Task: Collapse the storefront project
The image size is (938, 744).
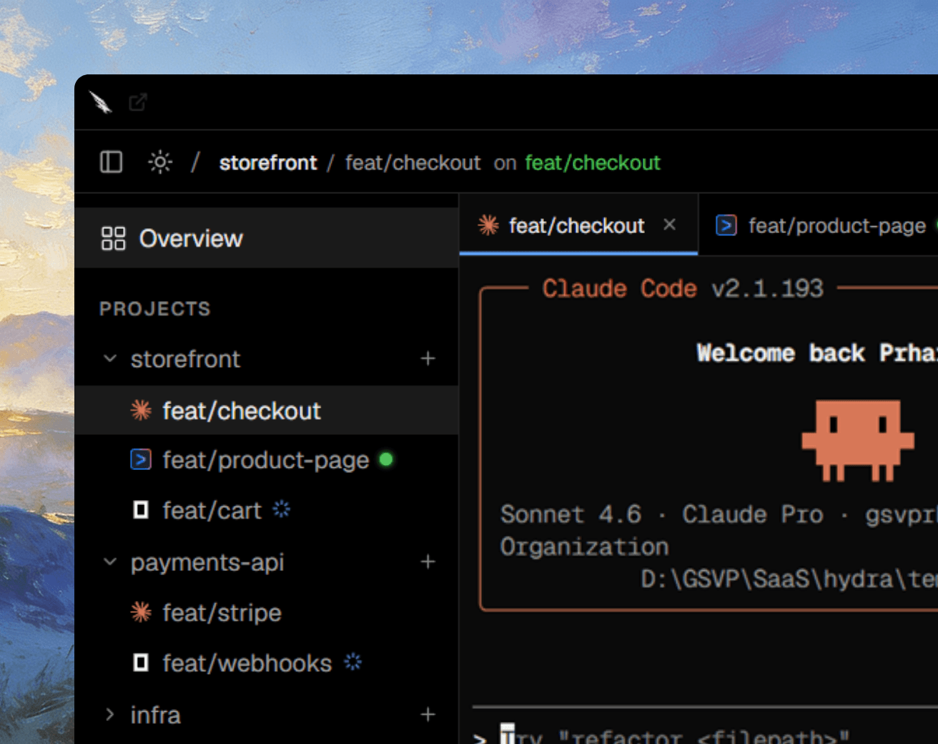Action: (x=110, y=358)
